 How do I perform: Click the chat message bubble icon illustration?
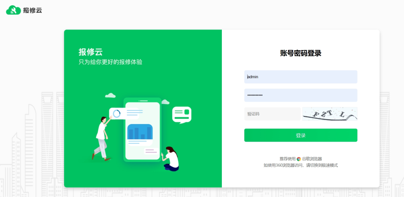click(182, 115)
